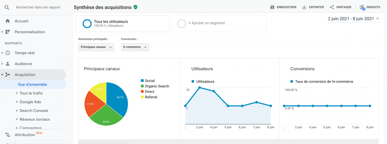This screenshot has width=387, height=144.
Task: Click the green verified shield icon
Action: 135,7
